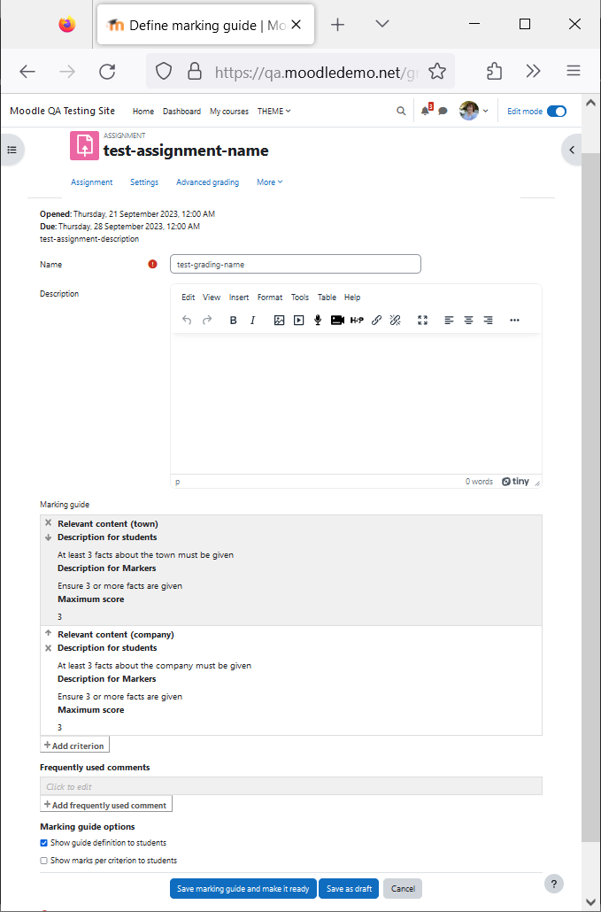Toggle the Edit mode switch
The width and height of the screenshot is (601, 912).
click(557, 111)
